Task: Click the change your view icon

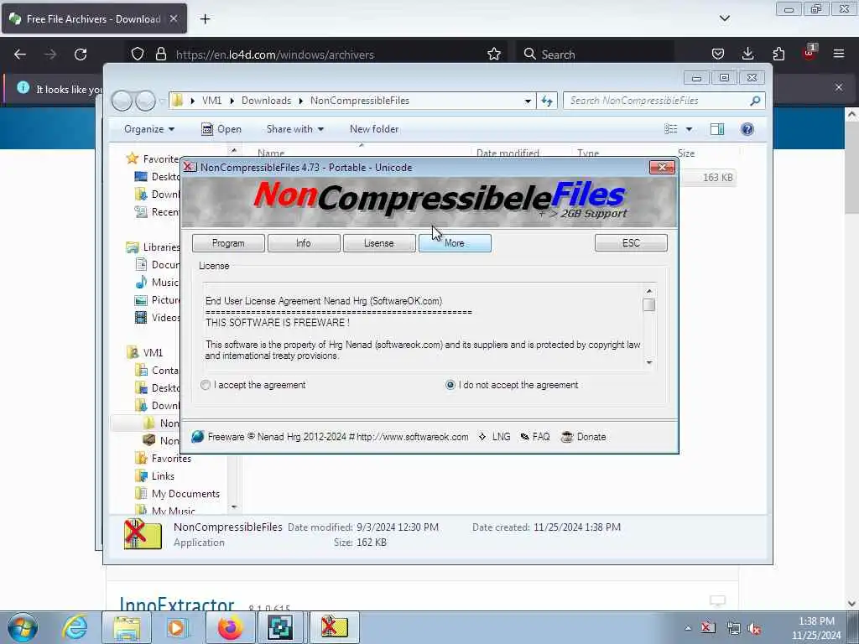Action: 671,129
